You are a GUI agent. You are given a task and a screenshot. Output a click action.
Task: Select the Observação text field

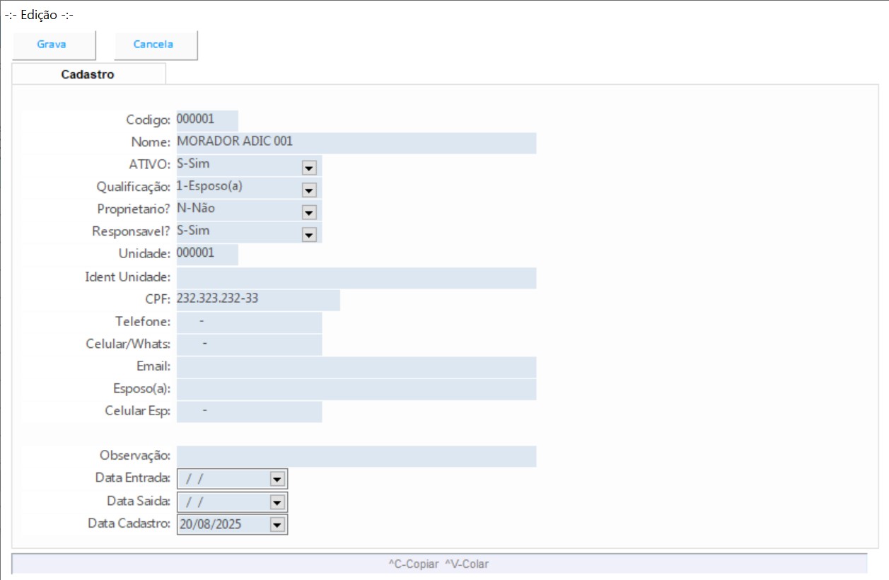(x=356, y=457)
